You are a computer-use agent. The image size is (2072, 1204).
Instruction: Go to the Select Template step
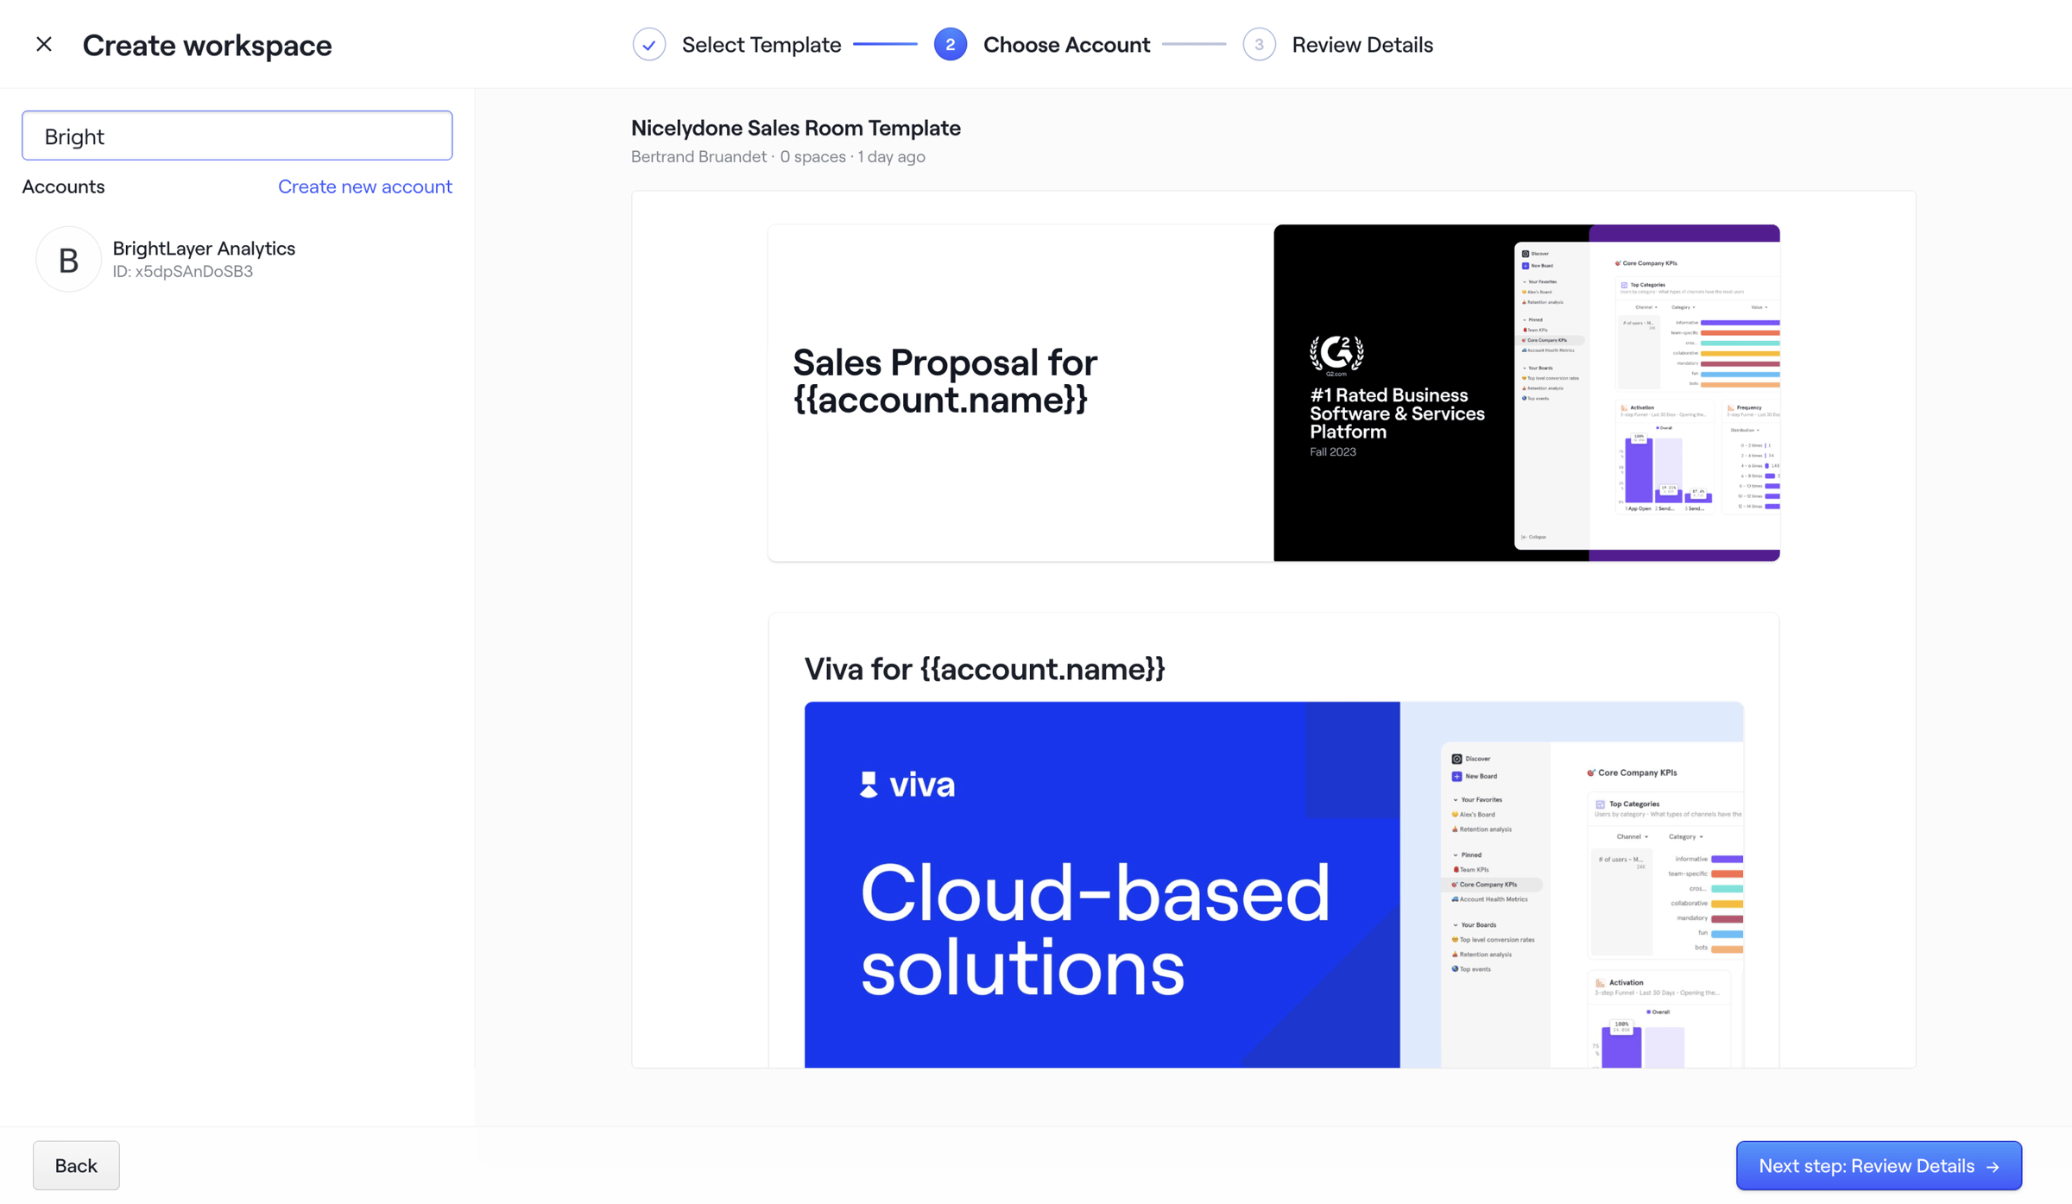(x=761, y=44)
